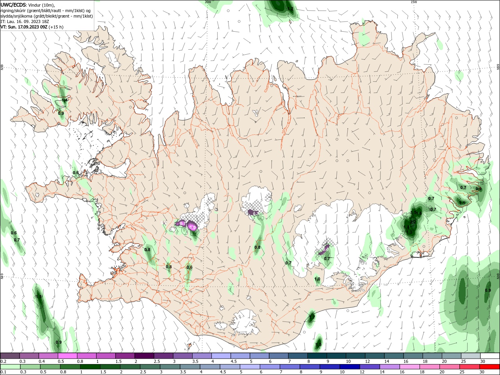Click the 2.2 precipitation value in the southeast
This screenshot has width=500, height=375.
point(413,222)
